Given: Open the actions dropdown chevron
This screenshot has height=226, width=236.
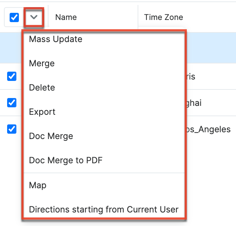Looking at the screenshot, I should point(34,17).
